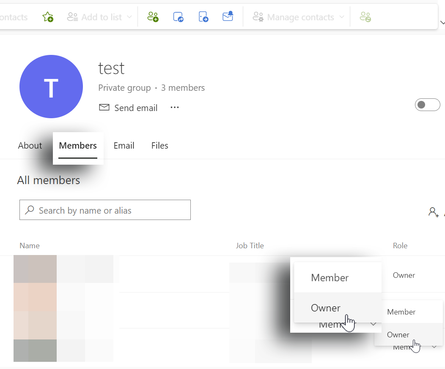Click the green people sync icon in toolbar
Screen dimensions: 445x369
365,17
